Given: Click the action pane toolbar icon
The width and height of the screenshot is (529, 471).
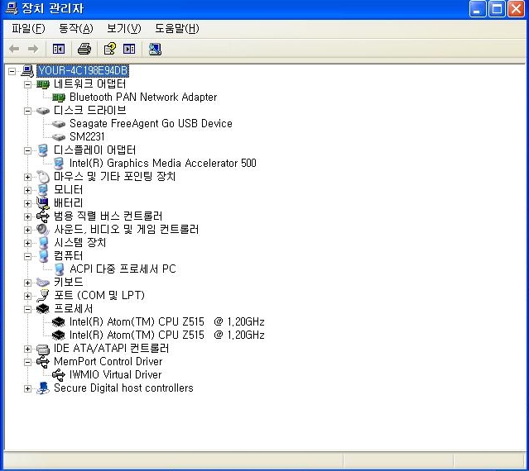Looking at the screenshot, I should [x=129, y=49].
